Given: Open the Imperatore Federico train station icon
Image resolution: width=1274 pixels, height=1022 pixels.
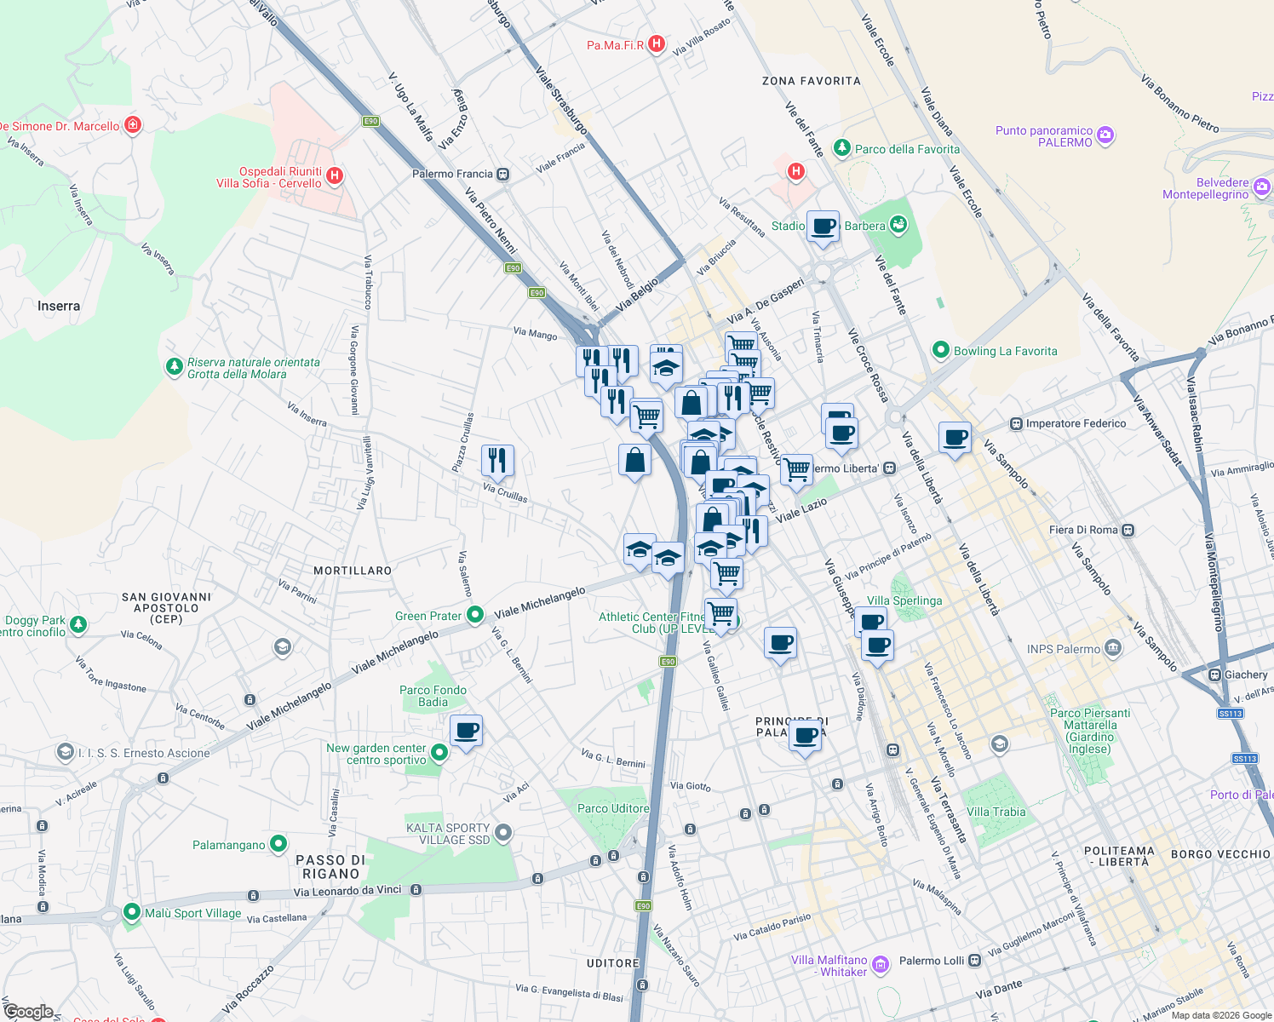Looking at the screenshot, I should [1014, 423].
